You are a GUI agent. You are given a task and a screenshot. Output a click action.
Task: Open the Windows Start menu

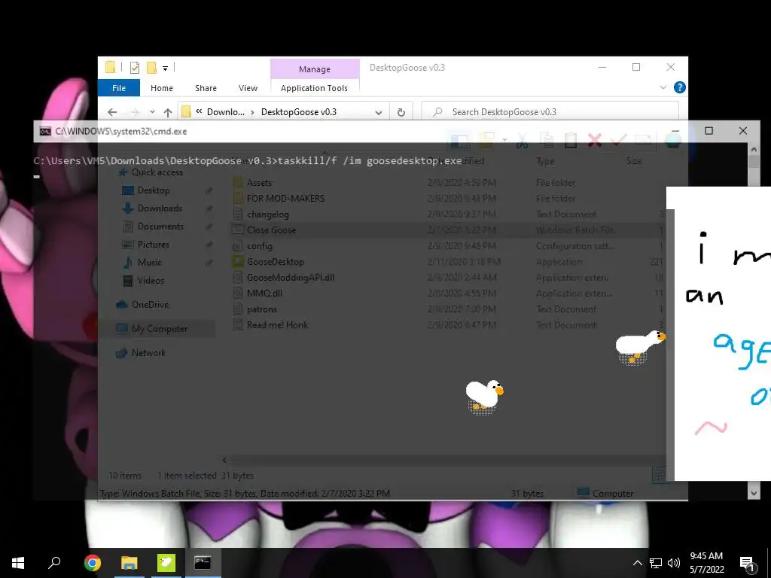point(18,563)
